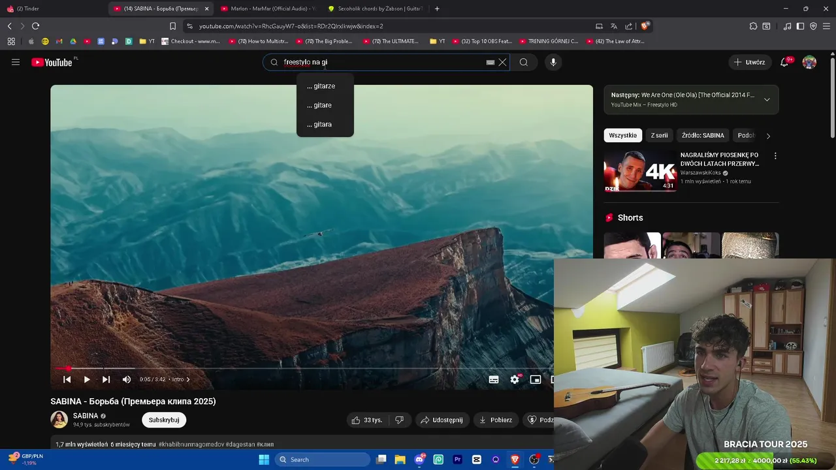Switch the player to miniplayer mode
Image resolution: width=836 pixels, height=470 pixels.
tap(536, 379)
